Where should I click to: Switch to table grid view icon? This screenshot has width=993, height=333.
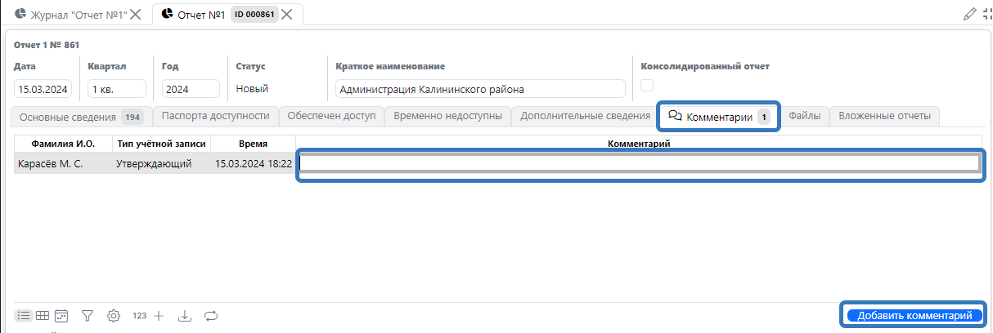click(43, 315)
